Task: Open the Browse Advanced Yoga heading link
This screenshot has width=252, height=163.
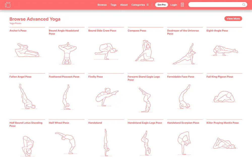Action: point(35,19)
